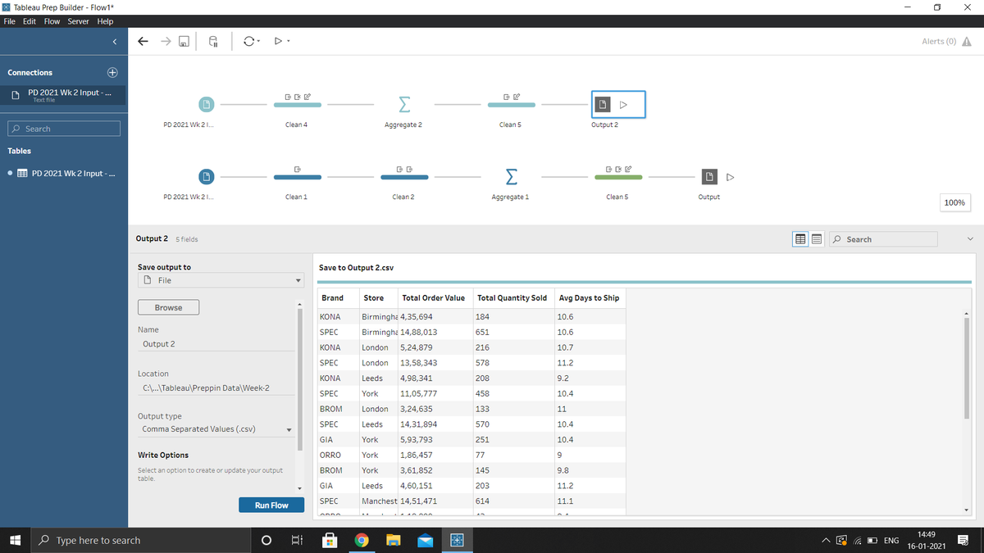
Task: Click the cell with value 14,88,013
Action: point(435,333)
